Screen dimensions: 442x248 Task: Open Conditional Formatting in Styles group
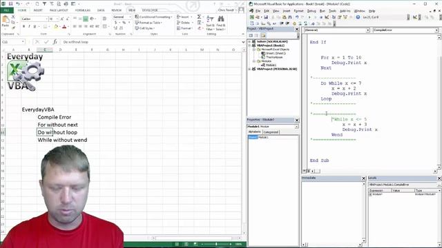pos(153,17)
